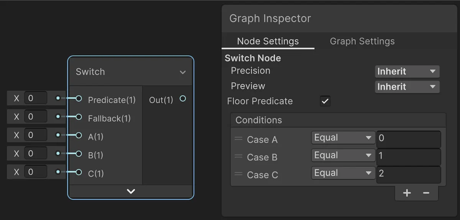Viewport: 460px width, 220px height.
Task: Click the Graph Inspector panel title
Action: click(x=270, y=18)
